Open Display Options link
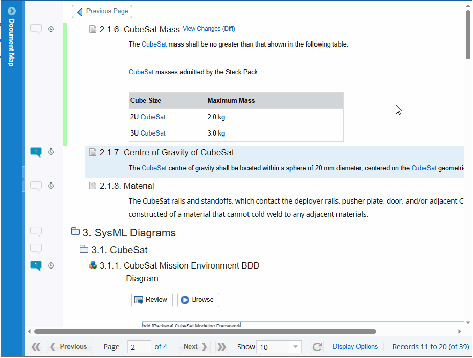 coord(355,347)
